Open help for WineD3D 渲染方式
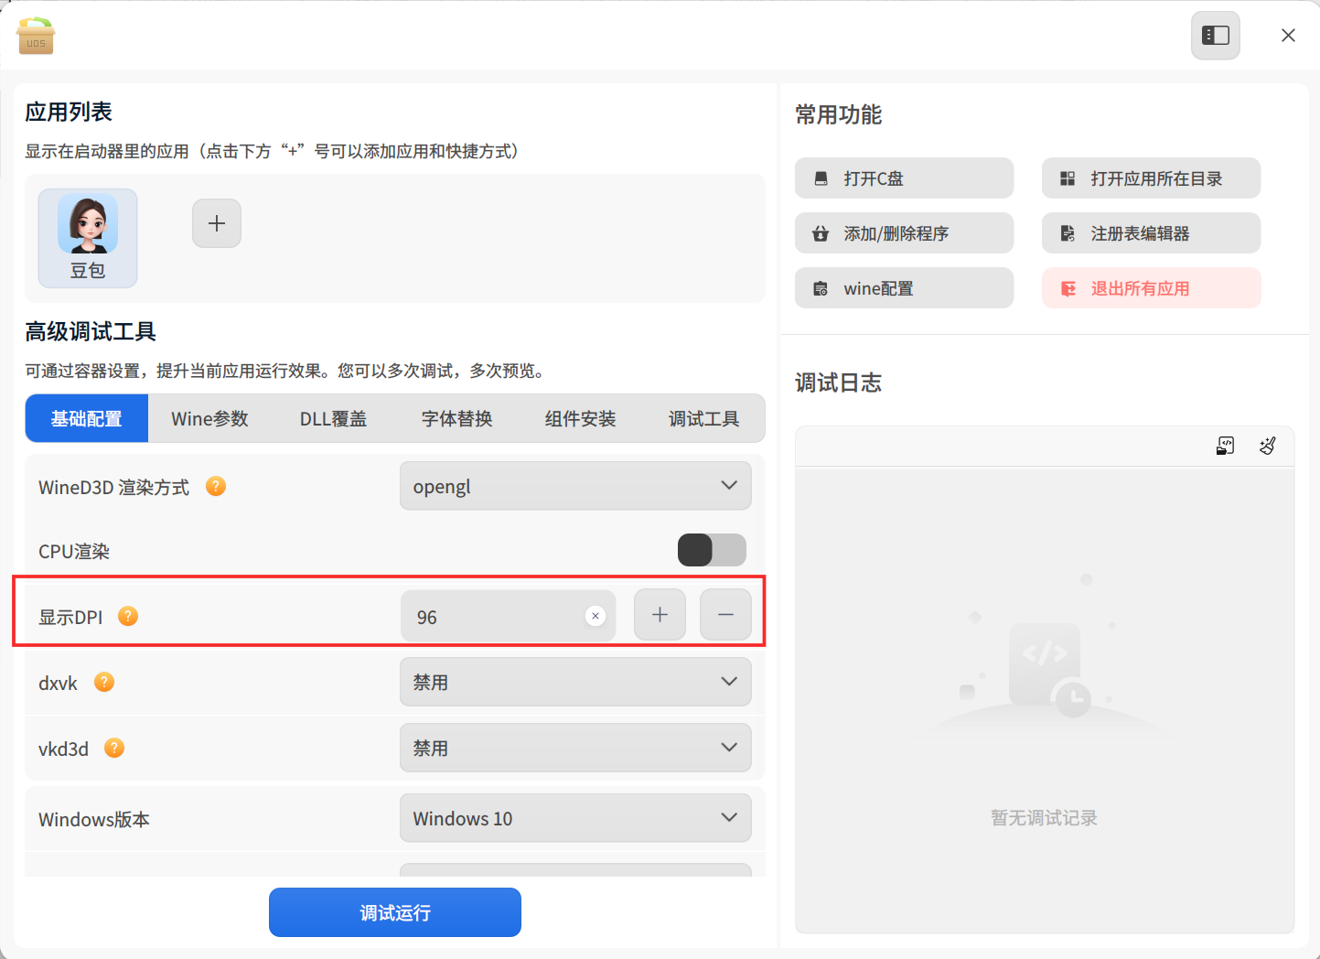The height and width of the screenshot is (959, 1320). pos(216,487)
